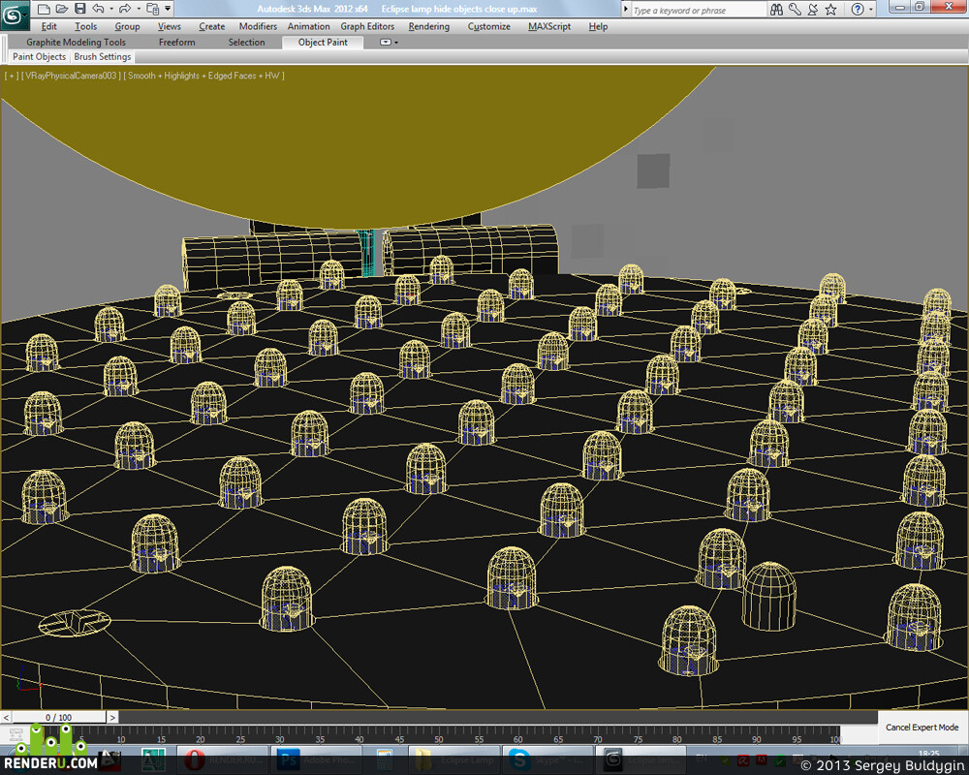The height and width of the screenshot is (775, 969).
Task: Click the time slider showing 0 / 100
Action: (59, 717)
